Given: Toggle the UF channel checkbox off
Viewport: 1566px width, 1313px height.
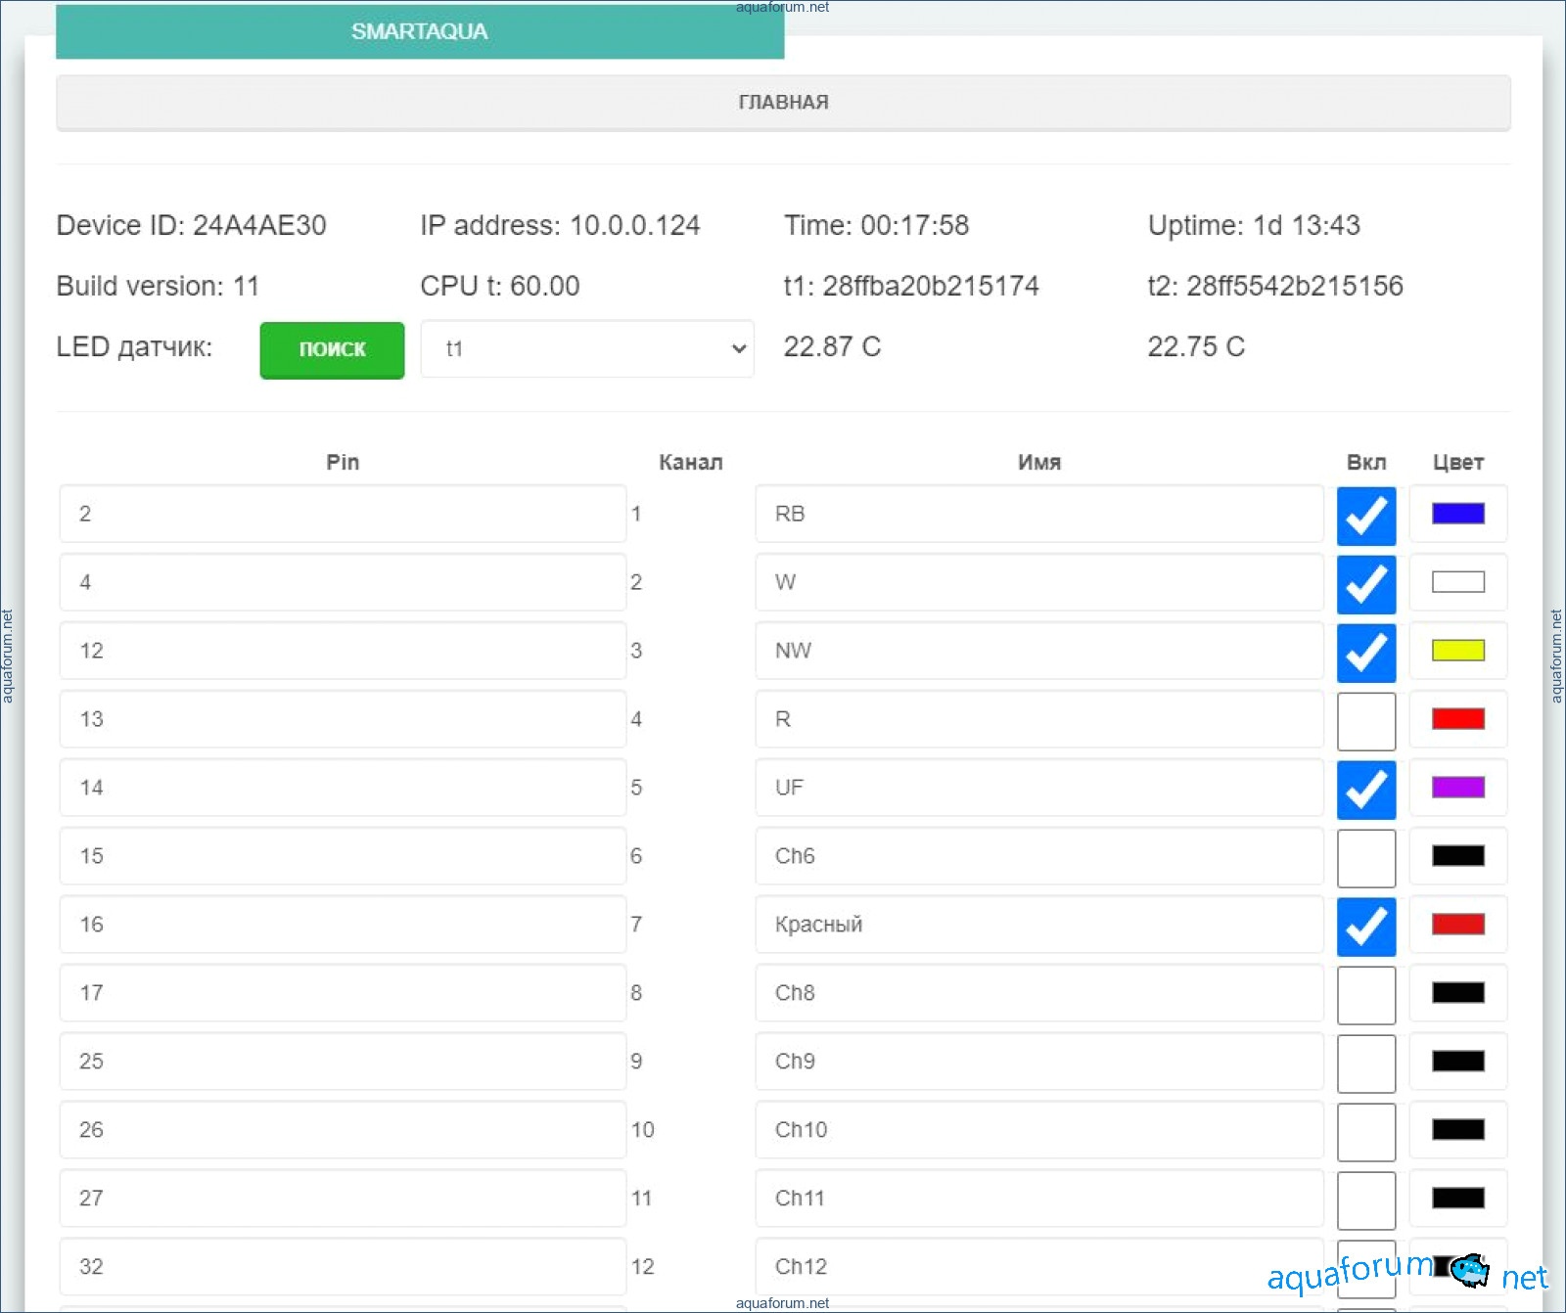Looking at the screenshot, I should click(1365, 789).
